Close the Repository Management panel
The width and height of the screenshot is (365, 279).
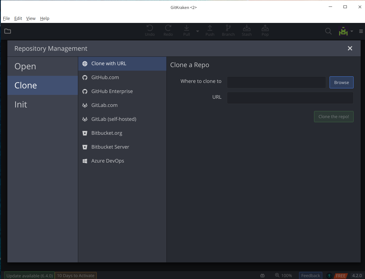pyautogui.click(x=350, y=48)
